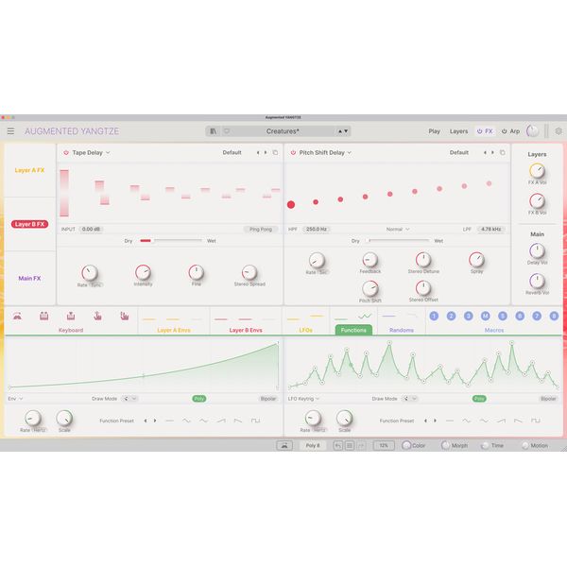Viewport: 567px width, 567px height.
Task: Select the fourth Keyboard modulation icon
Action: (x=97, y=317)
